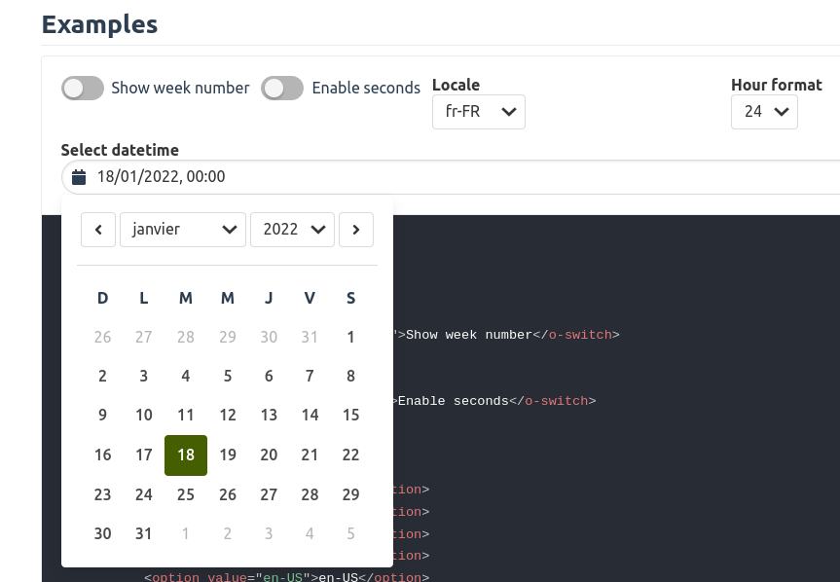Select day 1 of janvier
The image size is (840, 582).
coord(350,337)
